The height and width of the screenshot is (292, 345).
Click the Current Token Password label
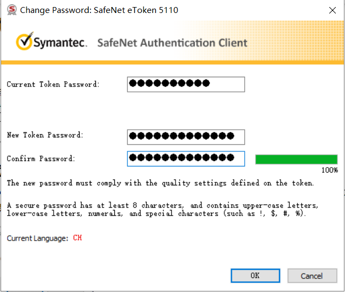(53, 84)
